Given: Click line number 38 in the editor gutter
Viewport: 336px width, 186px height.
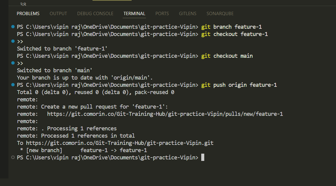Looking at the screenshot, I should tap(23, 4).
